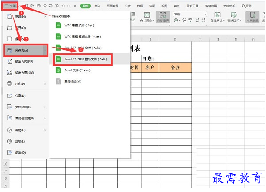This screenshot has height=192, width=266.
Task: Click the 文档助手 ribbon button
Action: 252,17
